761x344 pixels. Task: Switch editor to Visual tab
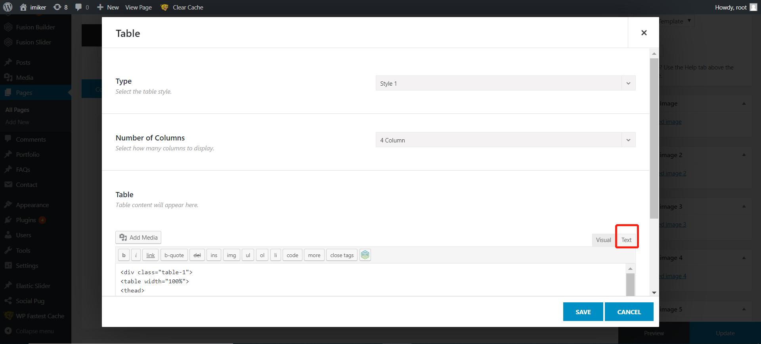[603, 240]
